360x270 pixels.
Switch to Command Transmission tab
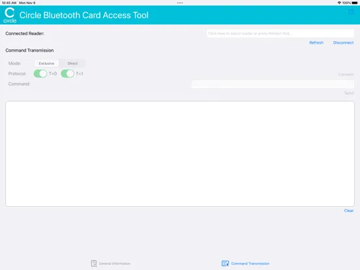tap(245, 263)
